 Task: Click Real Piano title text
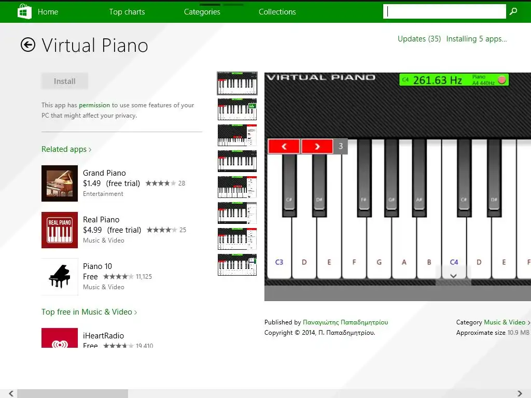101,220
